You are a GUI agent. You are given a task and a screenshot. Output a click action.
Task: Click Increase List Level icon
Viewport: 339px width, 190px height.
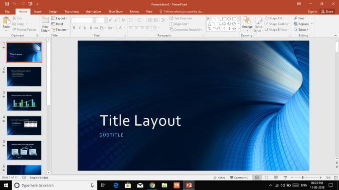point(156,20)
